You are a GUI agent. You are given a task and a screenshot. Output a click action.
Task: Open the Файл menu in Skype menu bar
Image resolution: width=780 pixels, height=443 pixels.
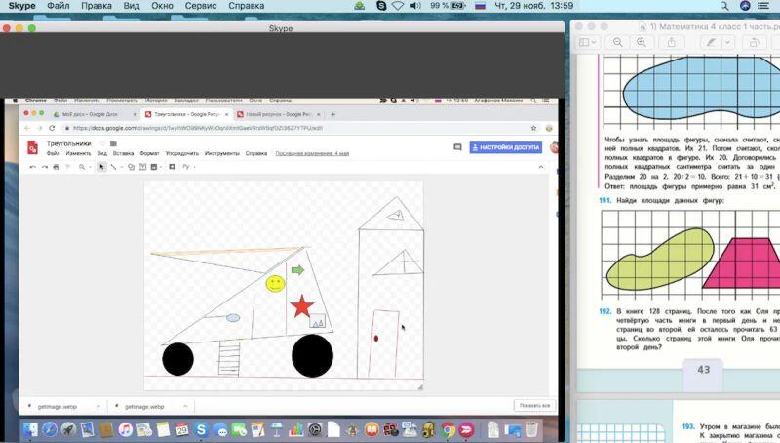pos(58,6)
